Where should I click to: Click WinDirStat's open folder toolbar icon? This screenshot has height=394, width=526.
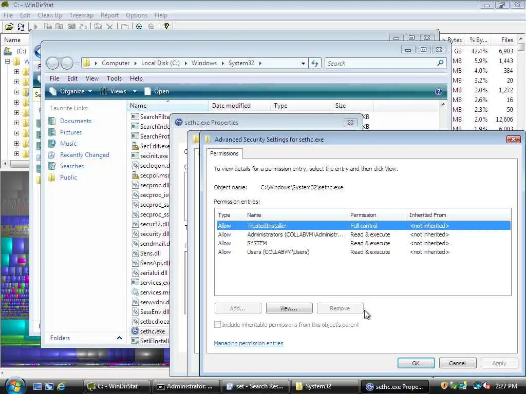click(x=9, y=27)
